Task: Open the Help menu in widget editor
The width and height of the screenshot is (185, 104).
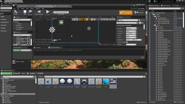Action: click(43, 8)
